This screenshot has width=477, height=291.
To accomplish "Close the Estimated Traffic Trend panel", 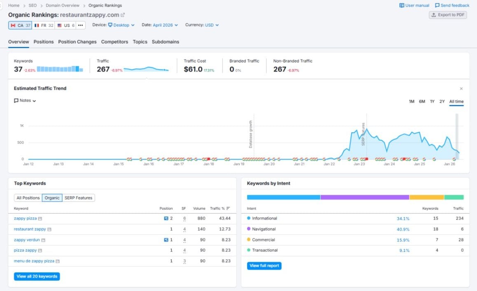I will pos(461,89).
